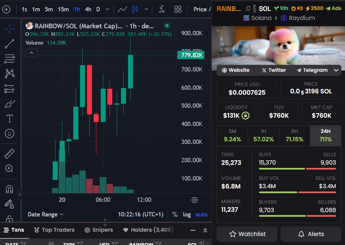The height and width of the screenshot is (245, 345).
Task: Open the Indicators panel via fx icon
Action: point(161,9)
